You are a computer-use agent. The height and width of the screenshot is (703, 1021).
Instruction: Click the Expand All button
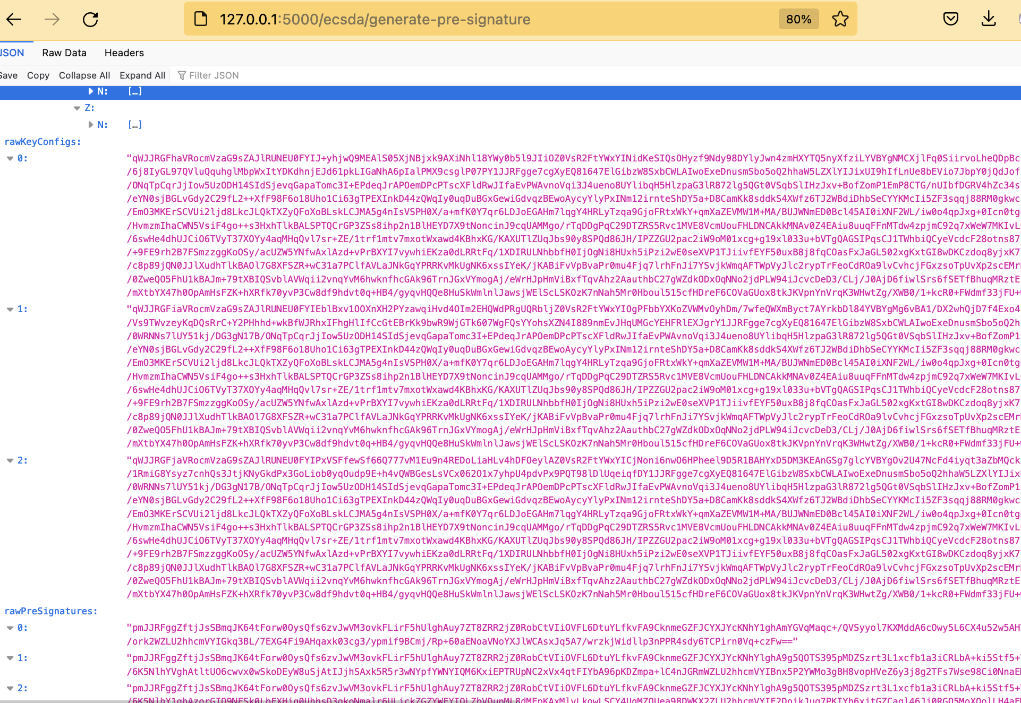(x=142, y=75)
